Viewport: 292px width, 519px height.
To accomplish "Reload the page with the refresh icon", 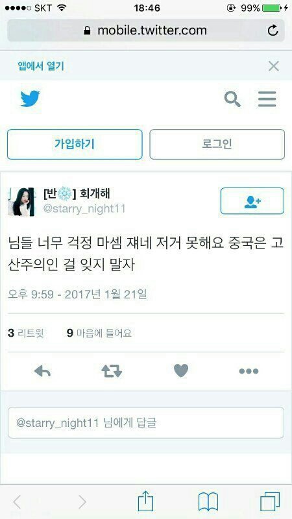I will pyautogui.click(x=273, y=30).
